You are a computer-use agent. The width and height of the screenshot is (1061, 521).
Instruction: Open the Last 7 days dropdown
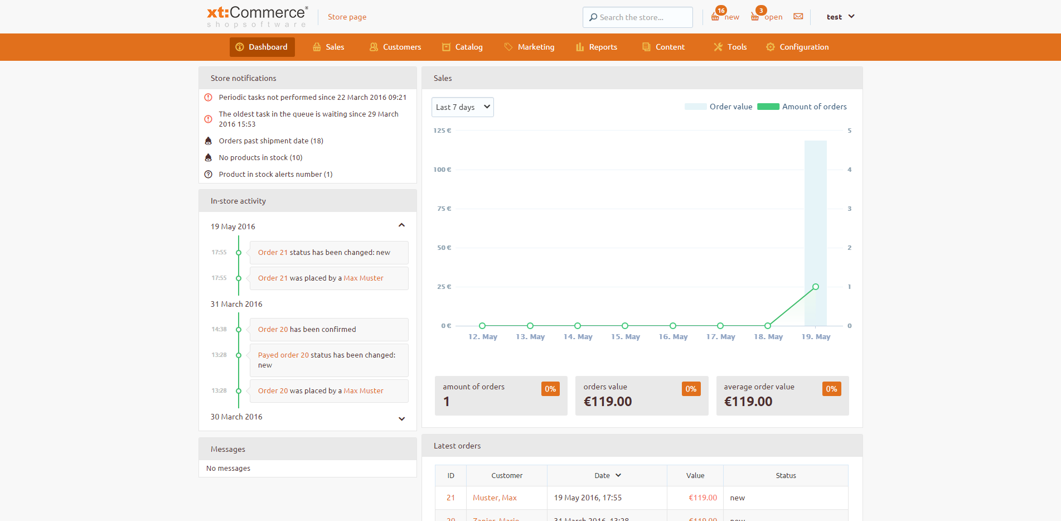(x=462, y=107)
